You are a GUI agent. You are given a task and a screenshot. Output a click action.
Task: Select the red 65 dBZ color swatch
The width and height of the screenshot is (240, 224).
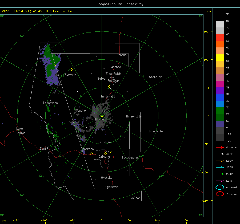click(220, 37)
